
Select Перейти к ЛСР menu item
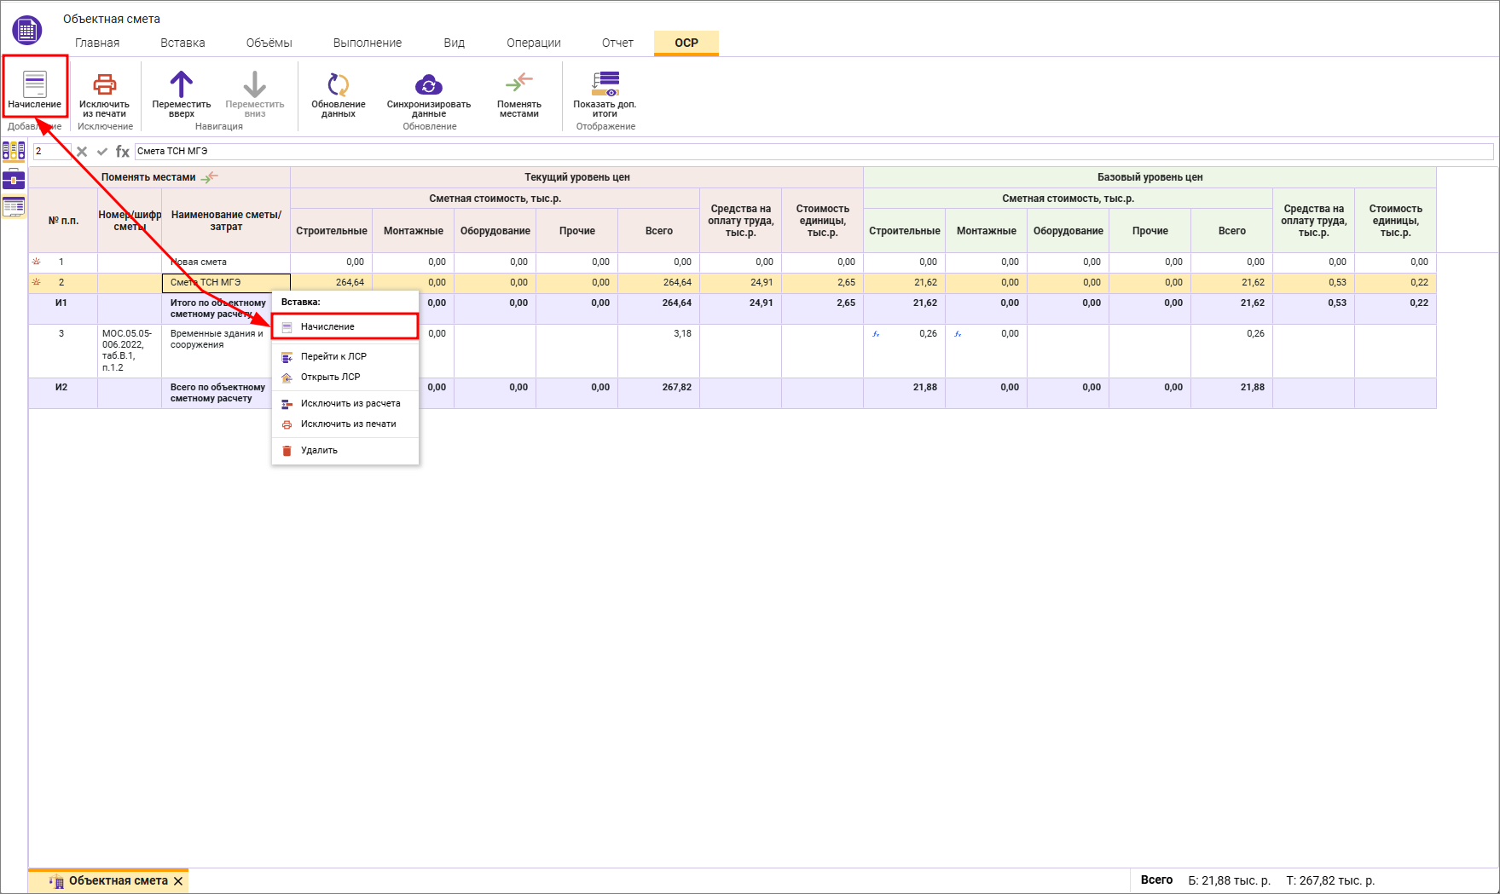(x=333, y=356)
